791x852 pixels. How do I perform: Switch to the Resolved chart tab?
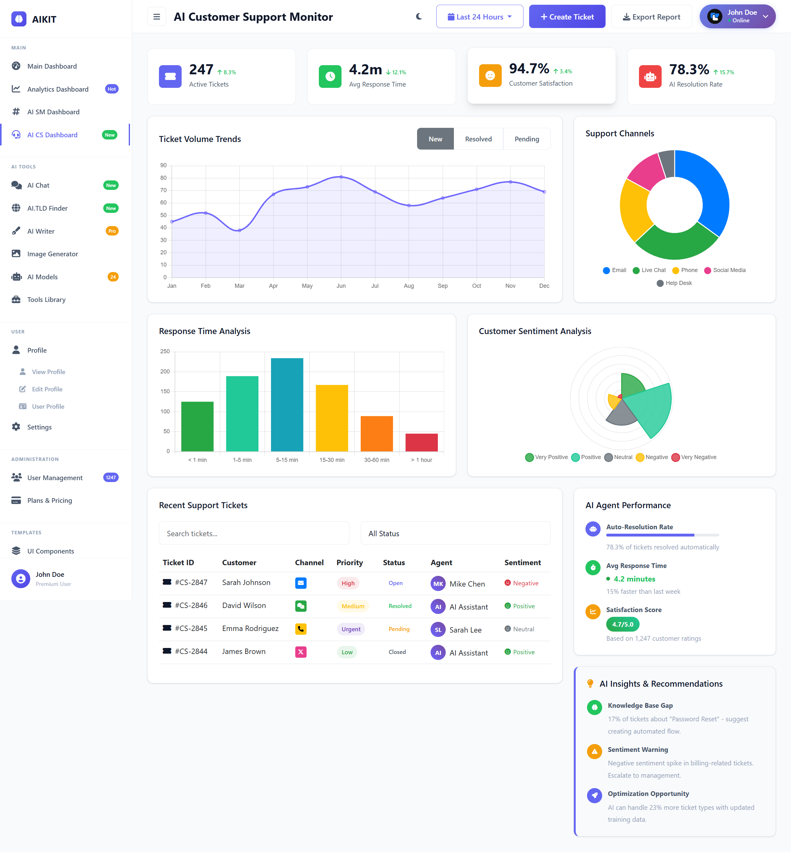tap(478, 139)
